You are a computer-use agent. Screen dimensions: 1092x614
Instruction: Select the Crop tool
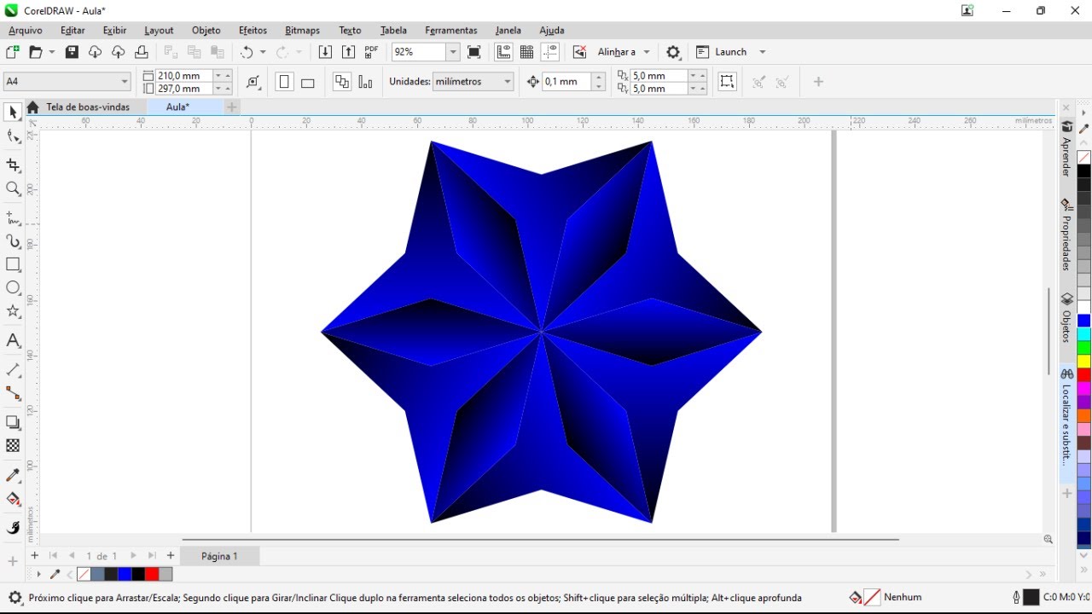[x=13, y=165]
